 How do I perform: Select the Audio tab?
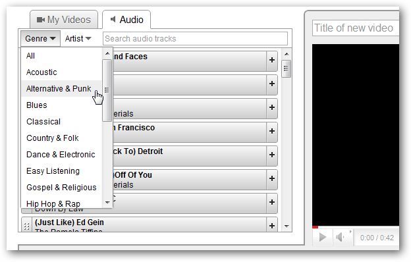point(126,20)
